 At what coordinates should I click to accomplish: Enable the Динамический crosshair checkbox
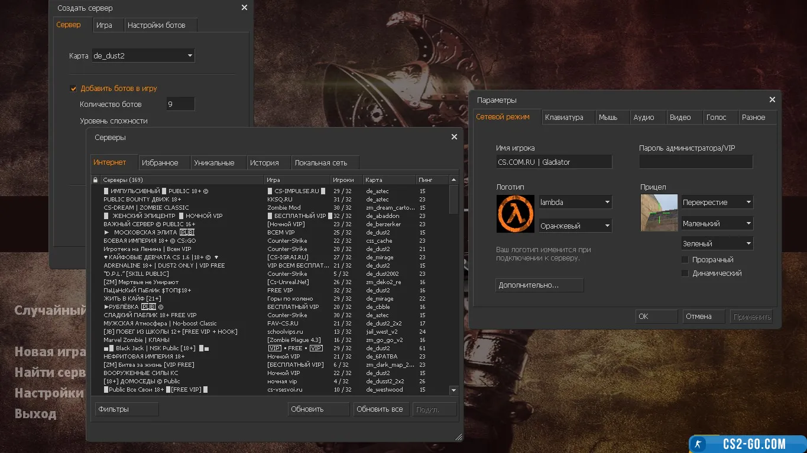[685, 273]
